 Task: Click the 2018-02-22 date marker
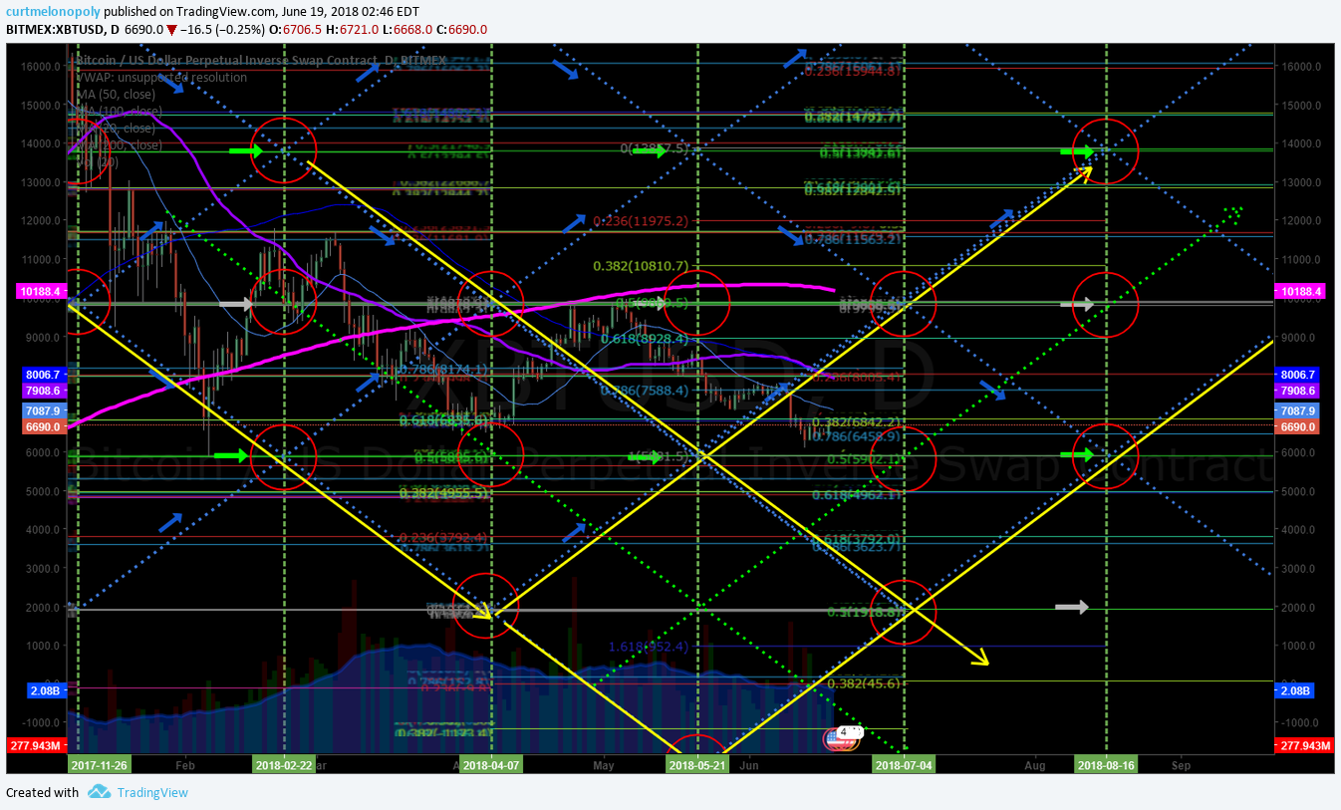[x=283, y=765]
